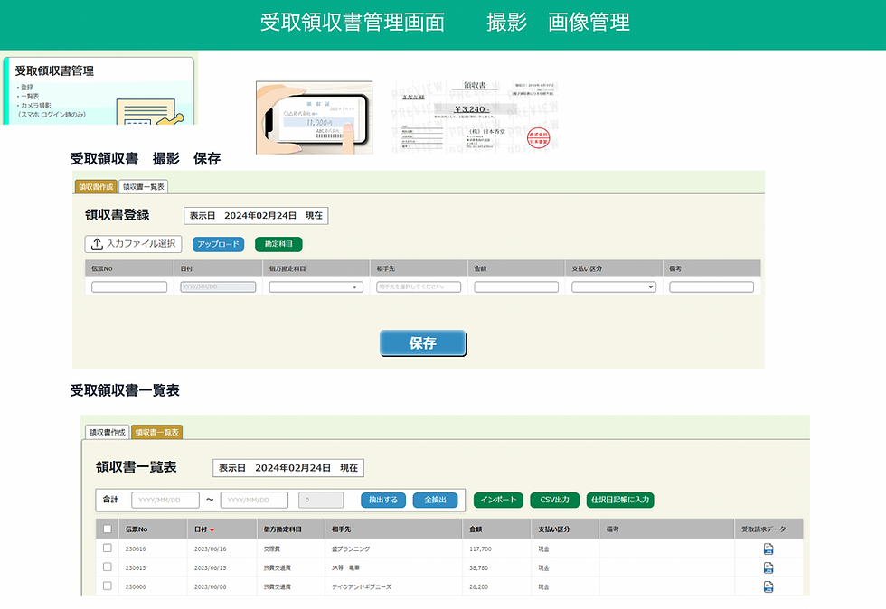This screenshot has height=609, width=886.
Task: Open the smartphone receipt photo illustration
Action: click(x=315, y=117)
